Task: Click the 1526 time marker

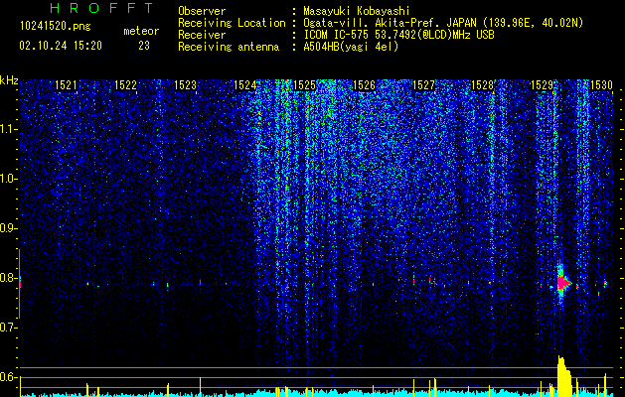Action: [x=365, y=84]
